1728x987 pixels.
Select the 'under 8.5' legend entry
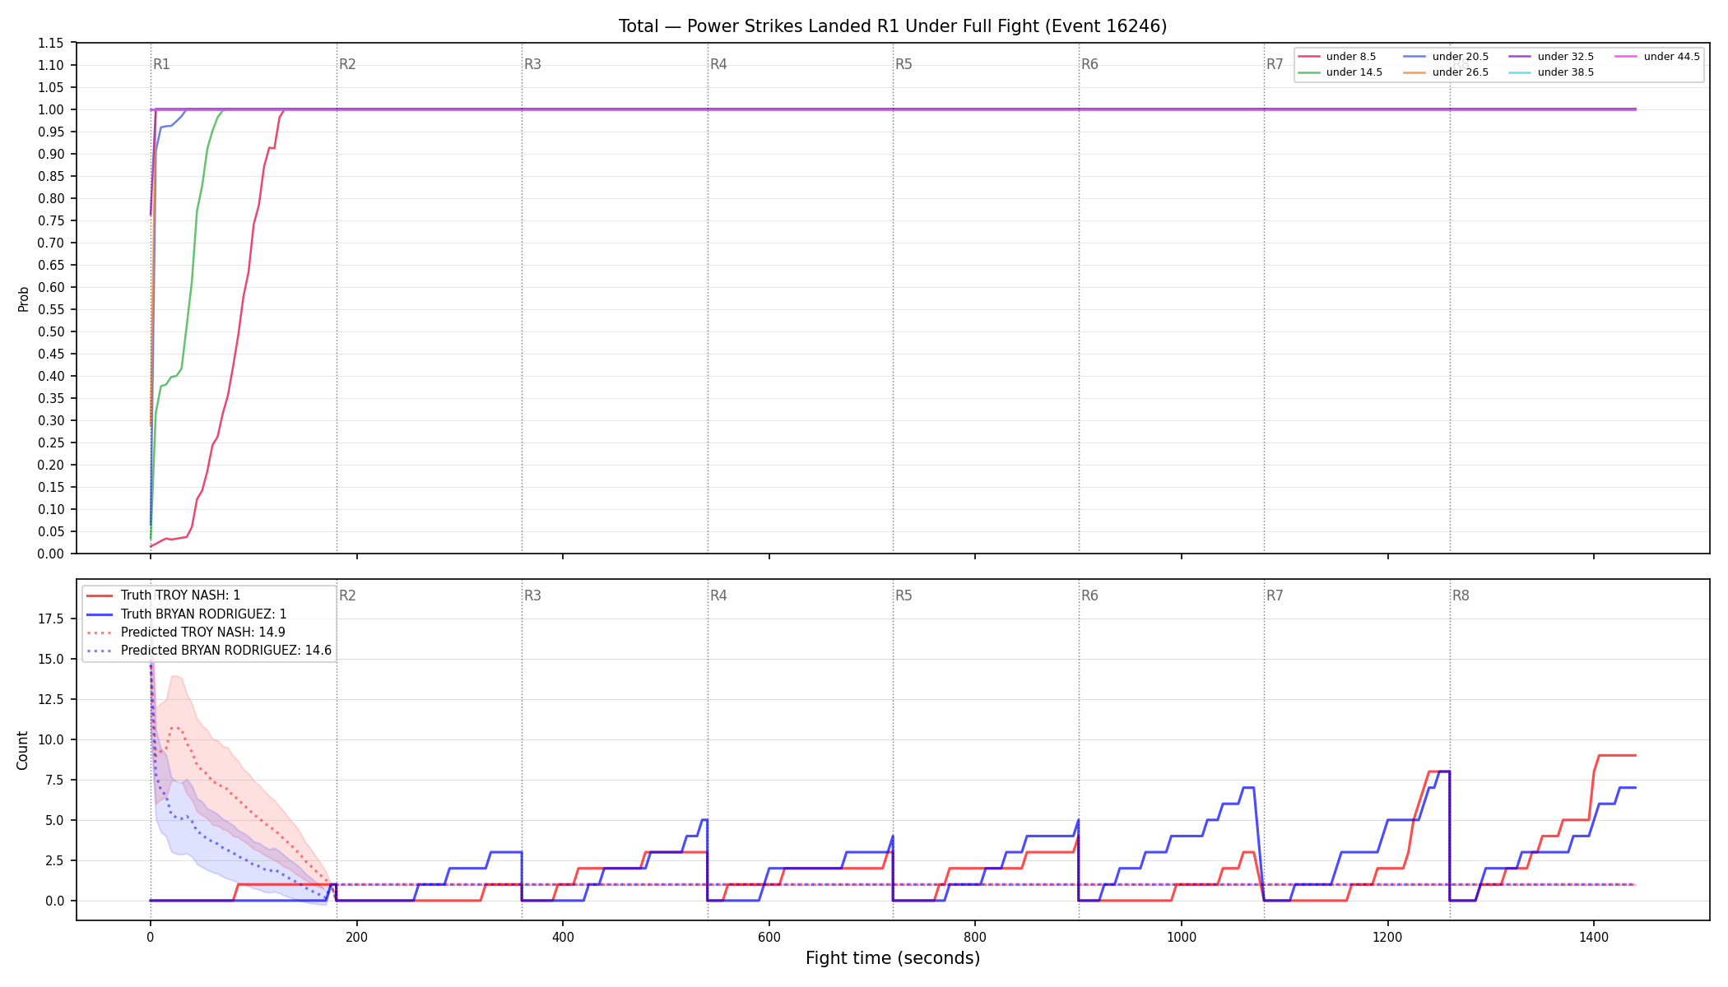click(x=1337, y=57)
